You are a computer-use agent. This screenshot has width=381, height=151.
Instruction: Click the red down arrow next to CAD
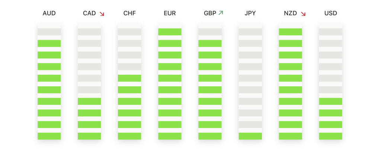coord(102,14)
